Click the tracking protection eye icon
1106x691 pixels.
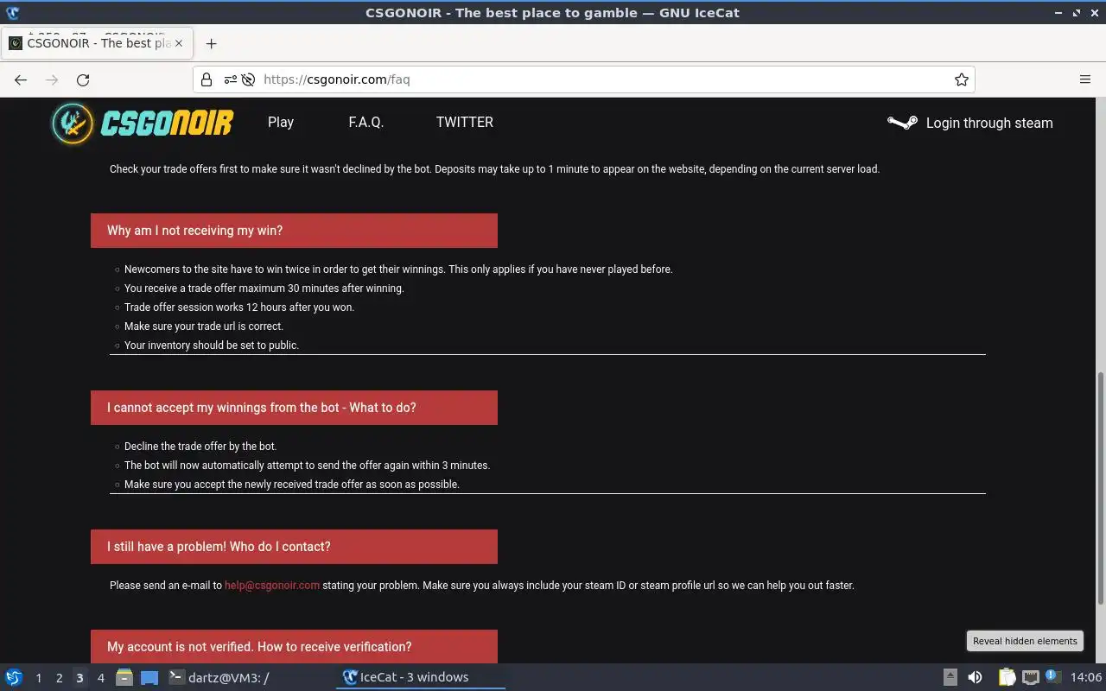(x=248, y=79)
